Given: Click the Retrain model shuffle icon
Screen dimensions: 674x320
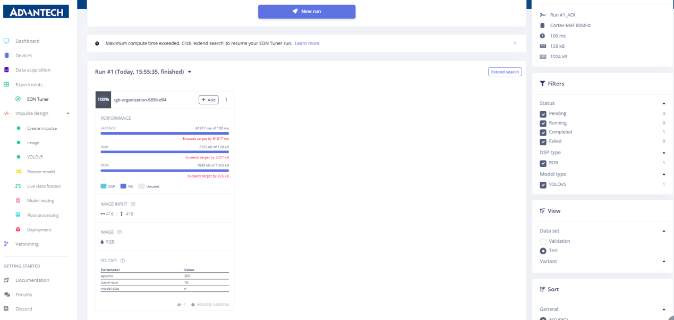Looking at the screenshot, I should tap(18, 172).
